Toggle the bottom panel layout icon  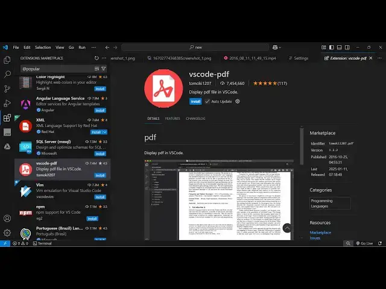[339, 47]
